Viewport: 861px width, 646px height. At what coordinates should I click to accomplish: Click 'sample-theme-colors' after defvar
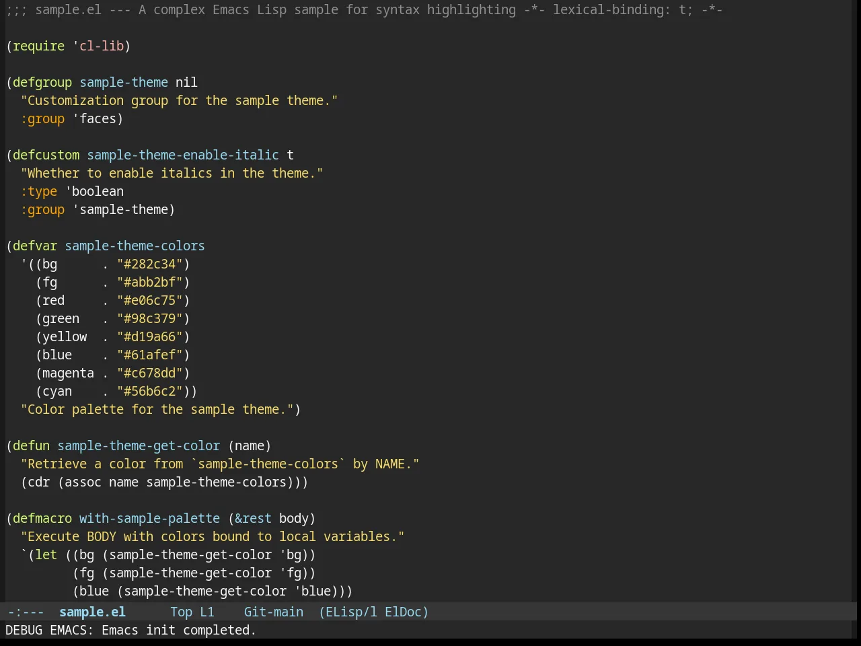(x=135, y=246)
